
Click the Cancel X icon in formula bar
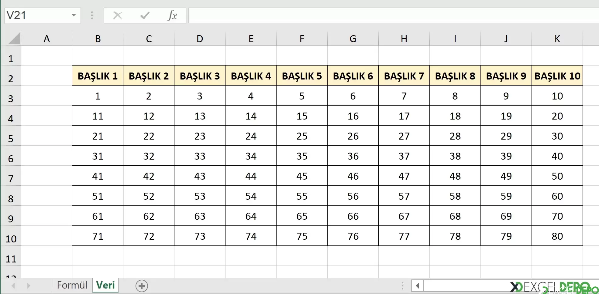118,15
